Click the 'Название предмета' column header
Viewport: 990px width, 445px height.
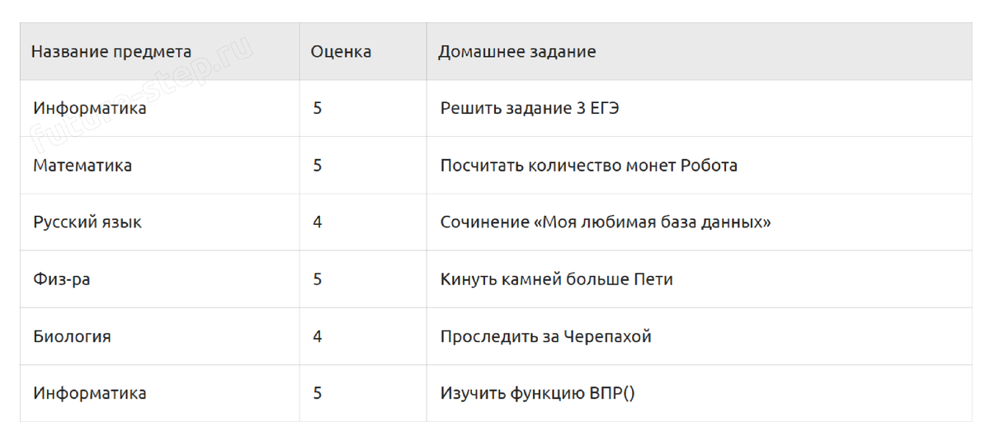pyautogui.click(x=160, y=51)
